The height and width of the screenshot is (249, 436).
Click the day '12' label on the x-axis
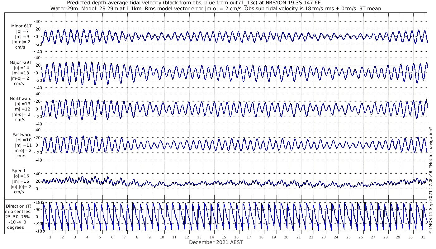click(187, 237)
